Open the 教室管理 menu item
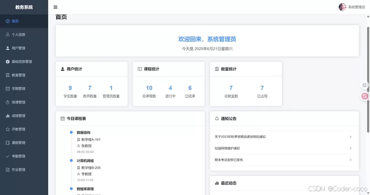Screen dimensions: 370x195 [x=24, y=75]
